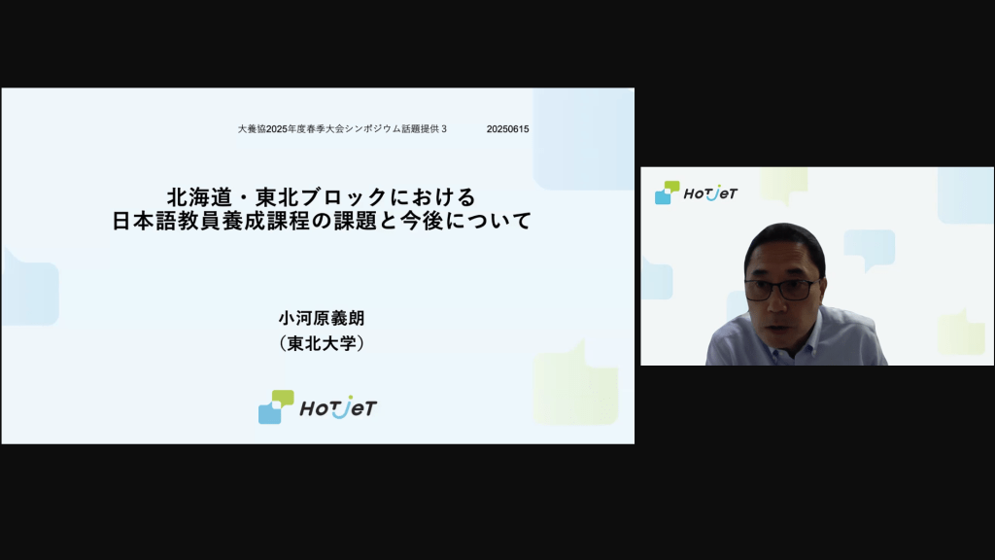This screenshot has width=995, height=560.
Task: Click the HotJeT logo icon in the webcam panel
Action: [667, 192]
